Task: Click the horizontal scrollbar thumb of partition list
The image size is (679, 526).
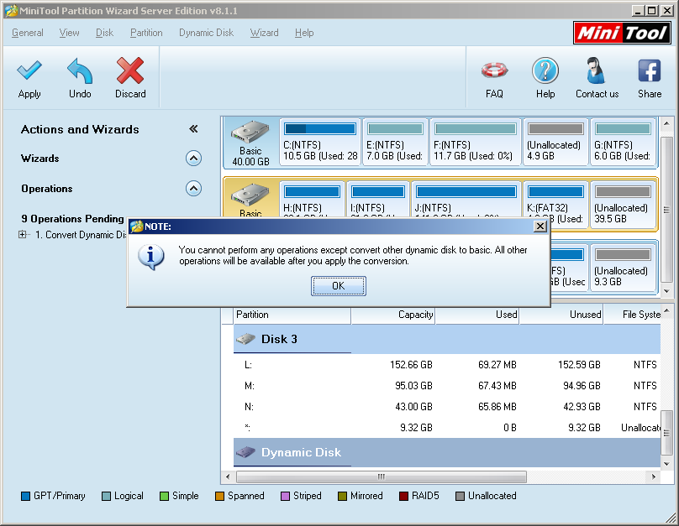Action: pyautogui.click(x=381, y=477)
